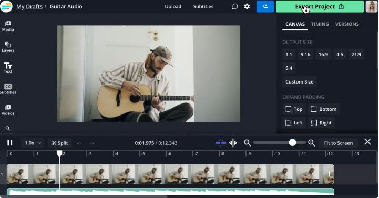The image size is (379, 198).
Task: Open the Media panel in sidebar
Action: coord(8,26)
